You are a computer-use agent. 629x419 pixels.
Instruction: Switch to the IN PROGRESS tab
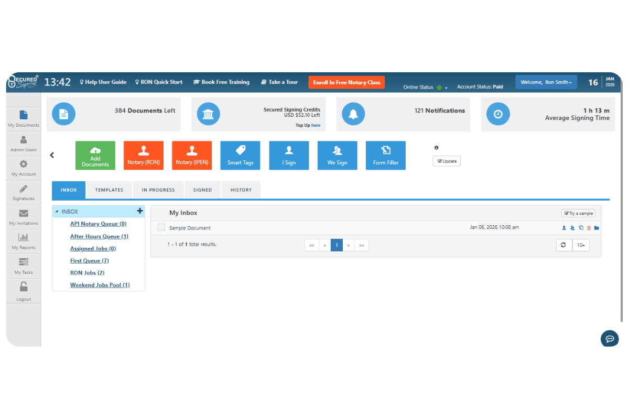[158, 190]
